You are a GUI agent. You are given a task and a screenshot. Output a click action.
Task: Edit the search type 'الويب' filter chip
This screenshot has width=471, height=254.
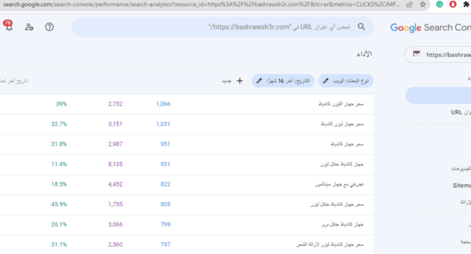pos(345,81)
